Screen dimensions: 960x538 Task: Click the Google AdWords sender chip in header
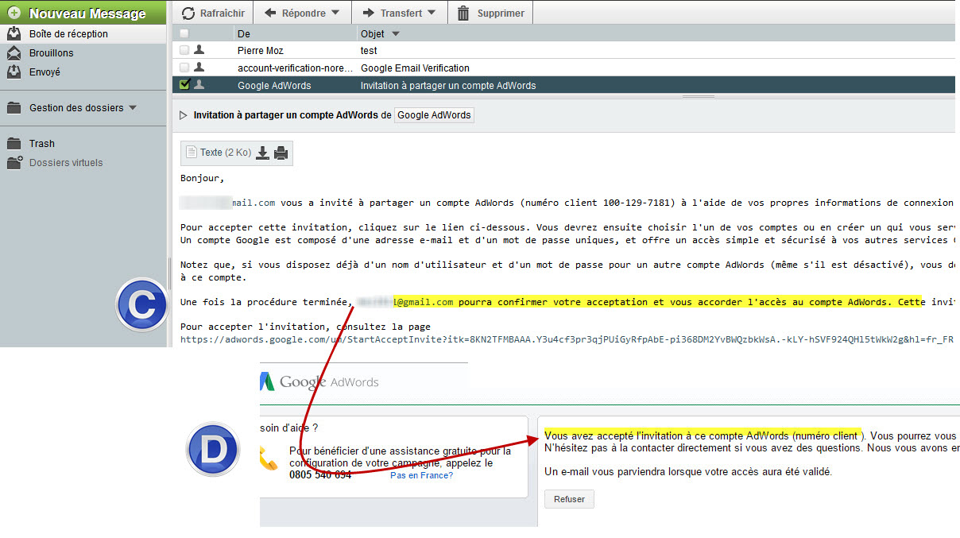pyautogui.click(x=434, y=115)
